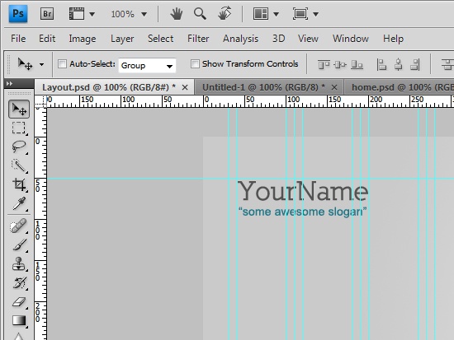Select the Crop tool
The image size is (454, 340).
point(19,185)
